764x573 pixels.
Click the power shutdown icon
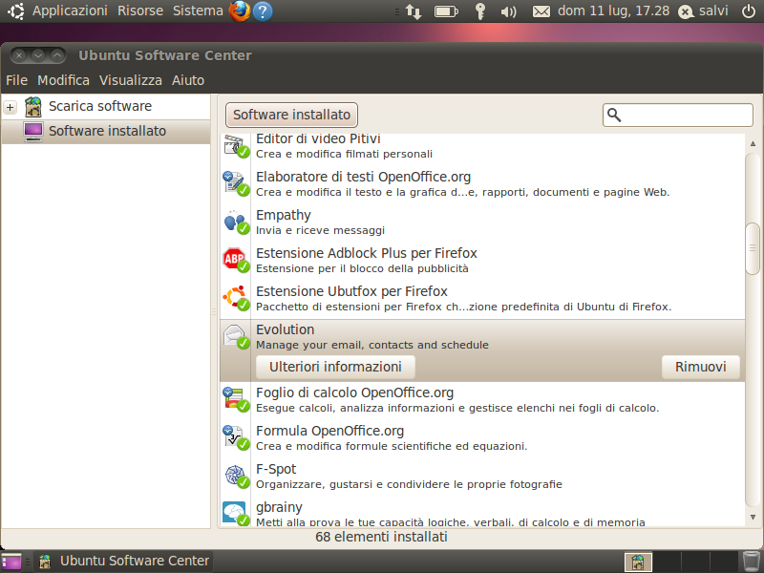(749, 11)
